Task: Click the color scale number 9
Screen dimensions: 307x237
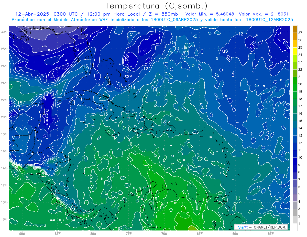Action: coord(300,165)
